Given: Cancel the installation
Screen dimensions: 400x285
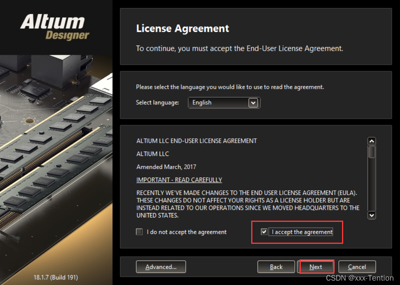Looking at the screenshot, I should tap(357, 267).
